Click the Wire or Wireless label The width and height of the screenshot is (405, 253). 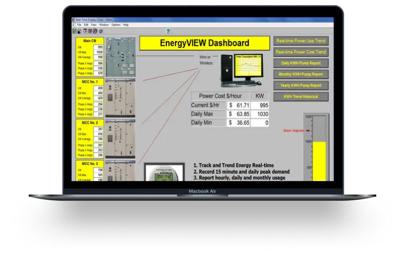[206, 60]
